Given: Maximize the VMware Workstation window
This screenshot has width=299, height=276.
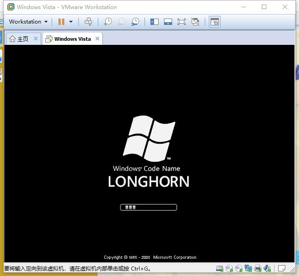Looking at the screenshot, I should (264, 7).
